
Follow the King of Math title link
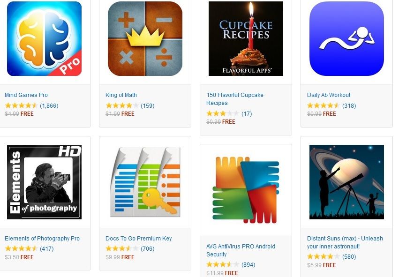tap(121, 95)
